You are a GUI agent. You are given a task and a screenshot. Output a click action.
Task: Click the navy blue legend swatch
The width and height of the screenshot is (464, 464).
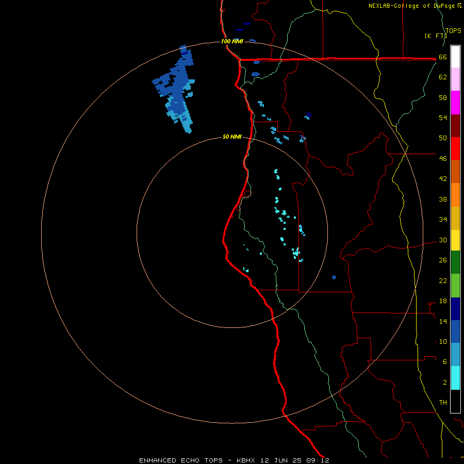[455, 309]
